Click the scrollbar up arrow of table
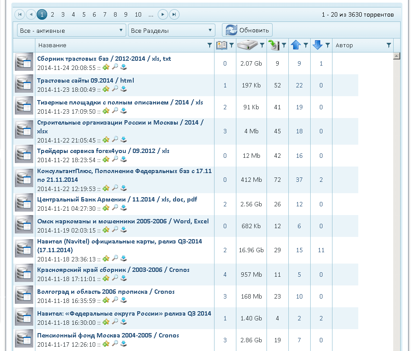 [397, 56]
